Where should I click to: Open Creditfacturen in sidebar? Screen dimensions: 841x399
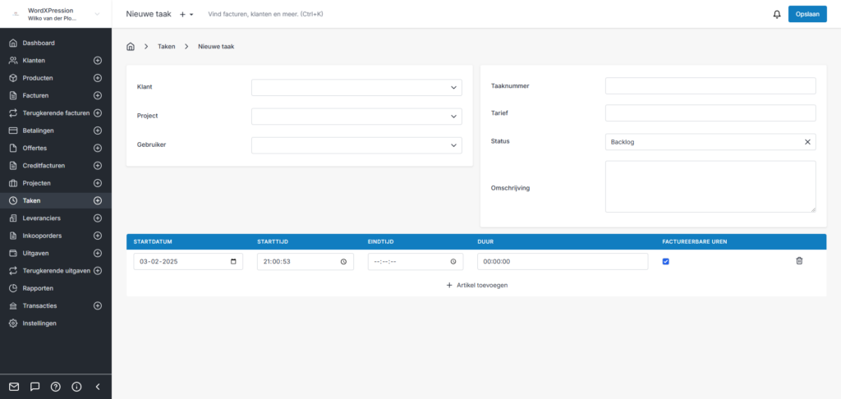(x=44, y=166)
